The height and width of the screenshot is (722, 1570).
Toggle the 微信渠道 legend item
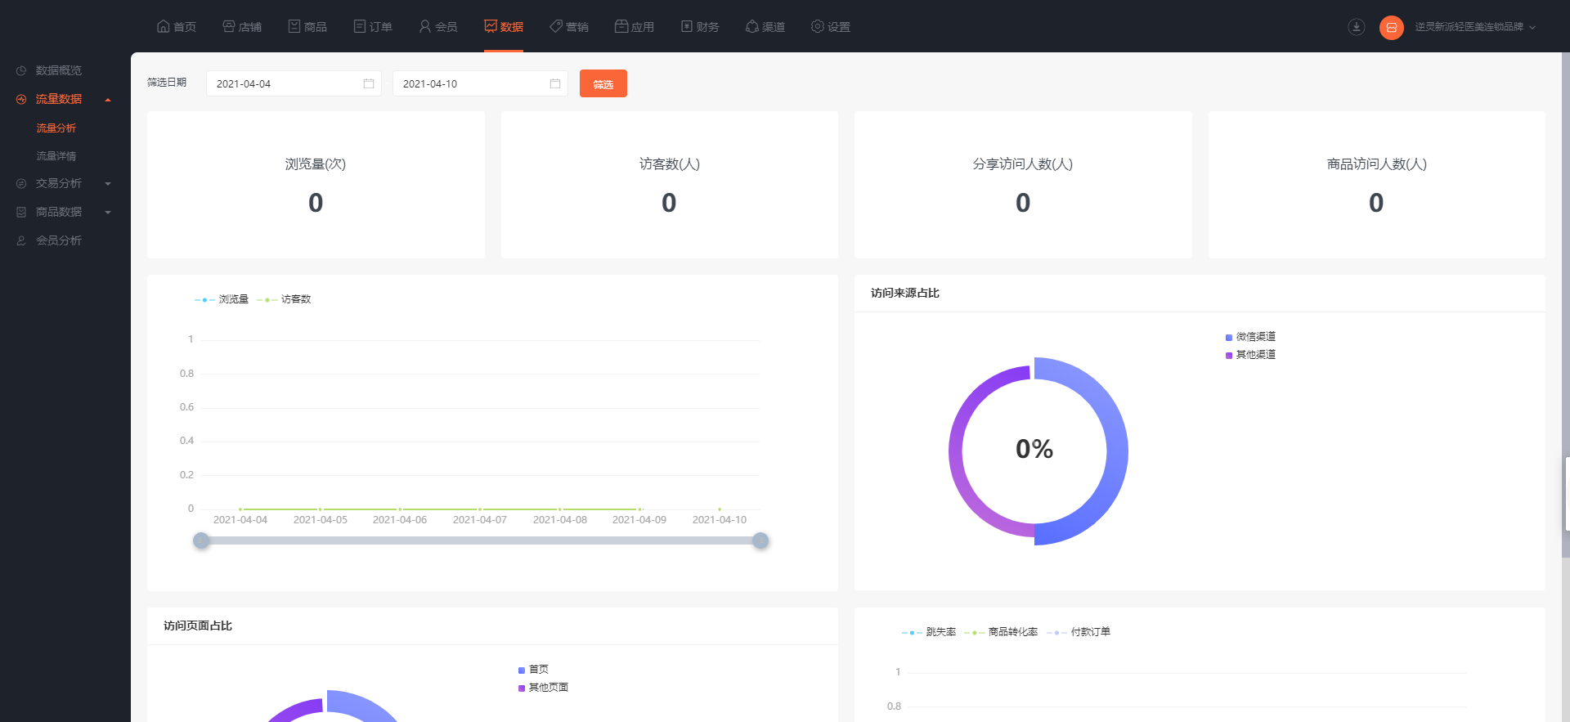(x=1250, y=337)
